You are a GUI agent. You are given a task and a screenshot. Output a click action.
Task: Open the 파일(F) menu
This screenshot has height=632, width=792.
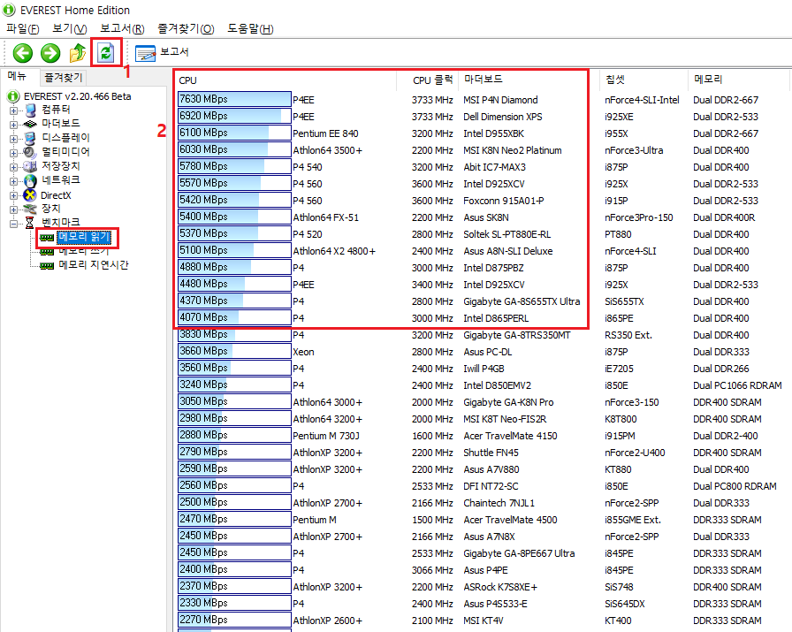click(x=23, y=29)
